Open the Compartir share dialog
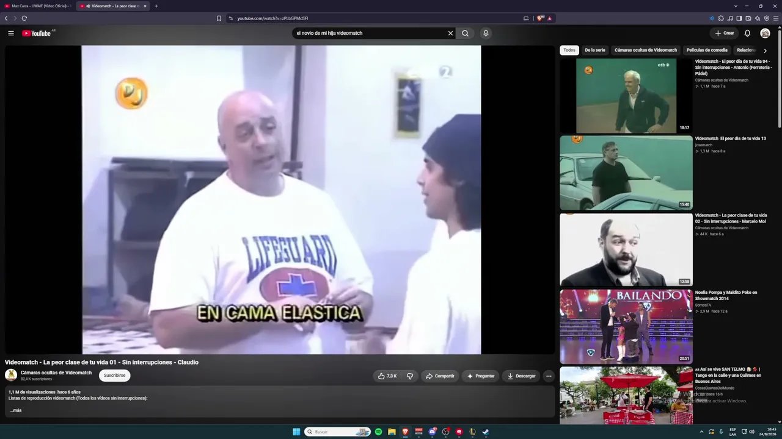The height and width of the screenshot is (439, 782). 440,376
